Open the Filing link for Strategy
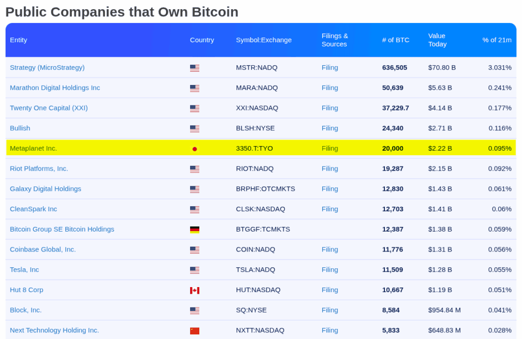This screenshot has width=522, height=339. [x=330, y=68]
